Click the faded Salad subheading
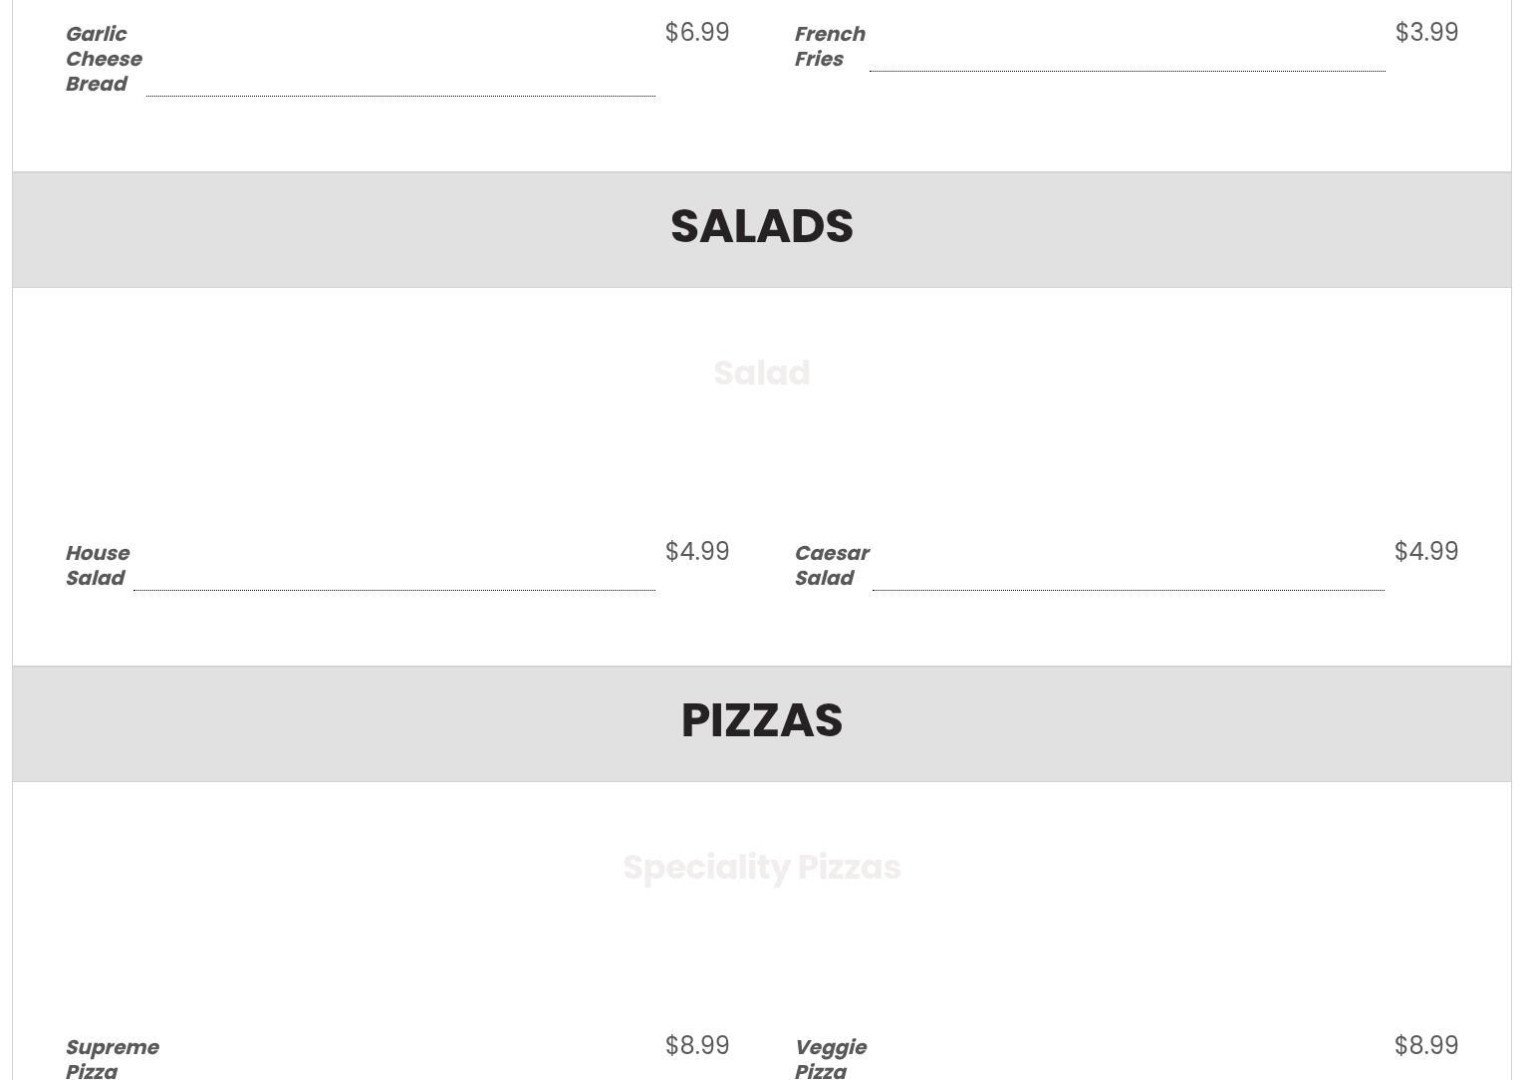 tap(762, 374)
